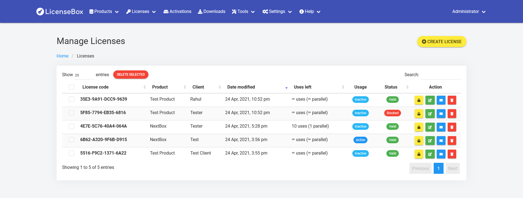Edit license 5F85-7794-EB35-6816 with green icon
523x198 pixels.
430,114
